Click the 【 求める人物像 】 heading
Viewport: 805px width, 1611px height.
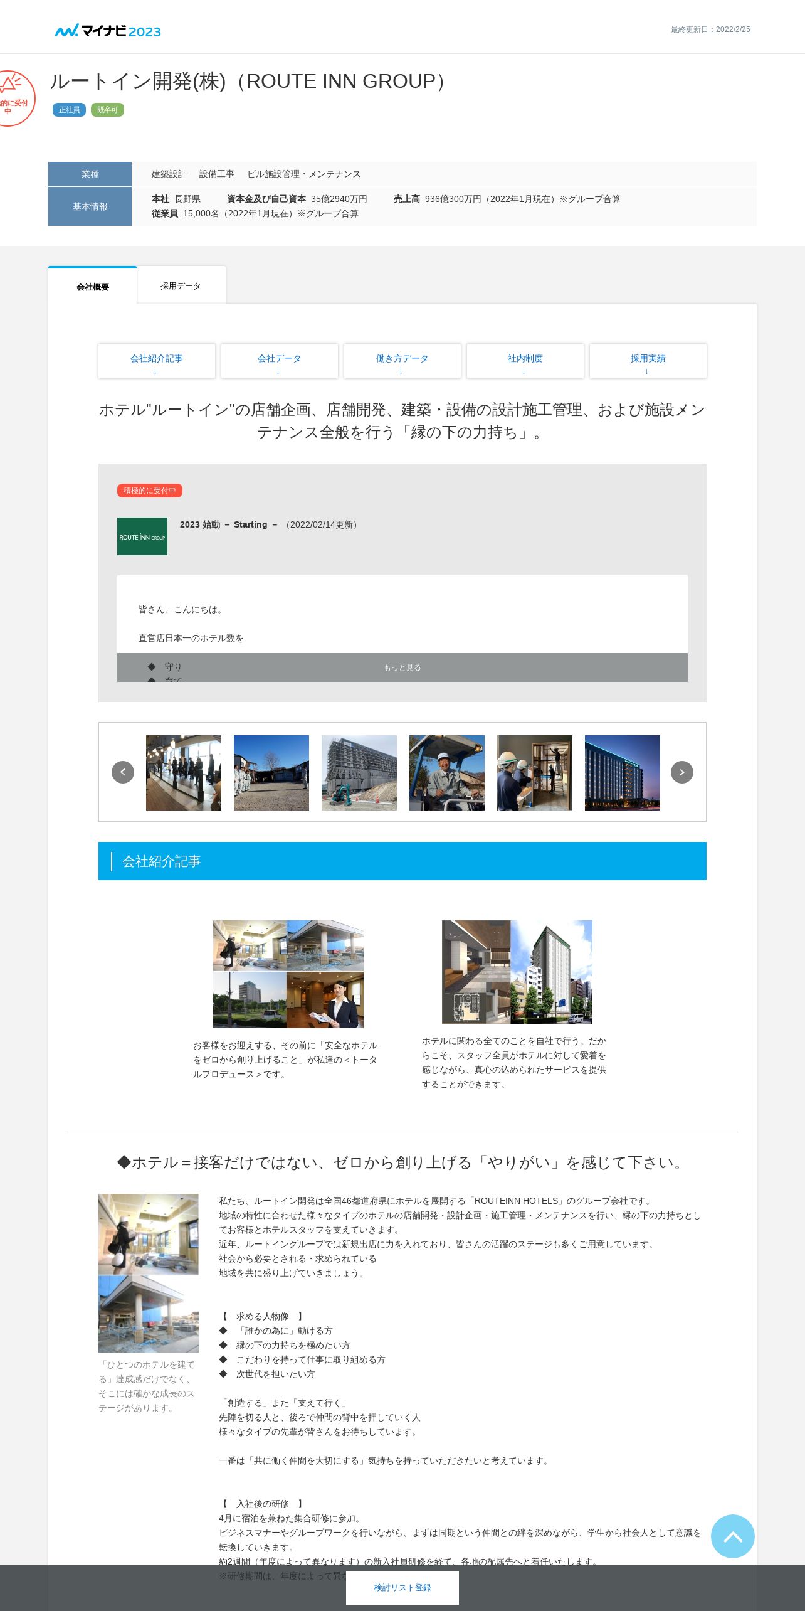(263, 1316)
